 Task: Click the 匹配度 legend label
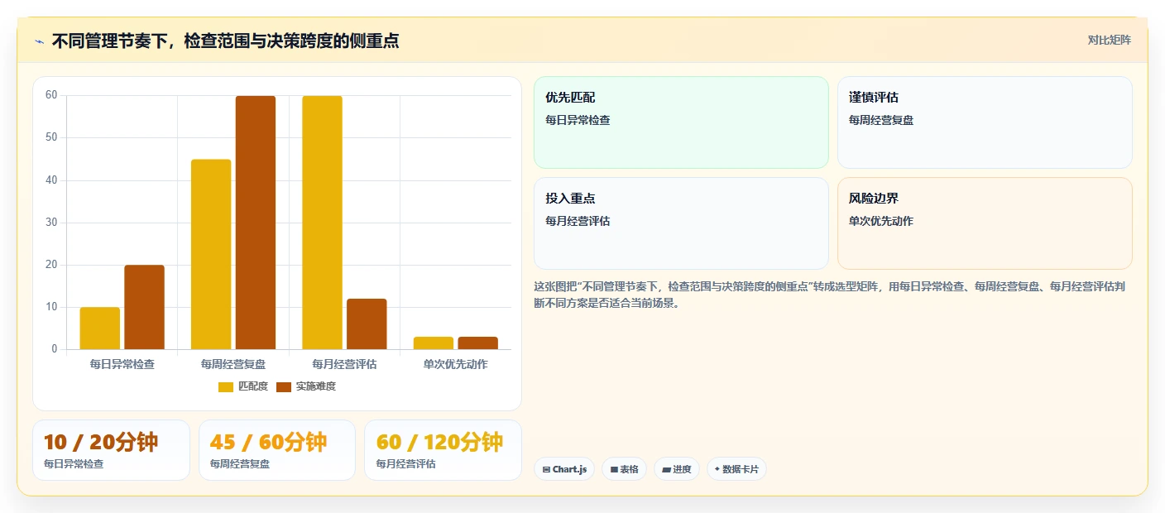[253, 386]
